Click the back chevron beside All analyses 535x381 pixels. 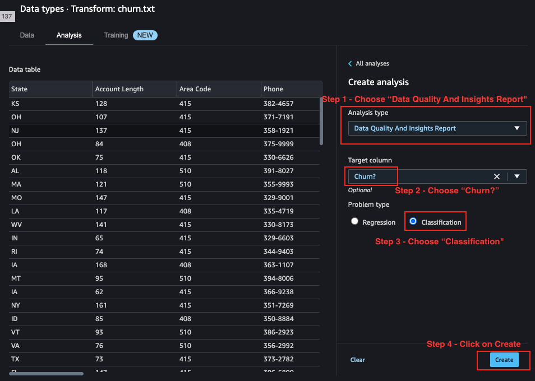350,64
